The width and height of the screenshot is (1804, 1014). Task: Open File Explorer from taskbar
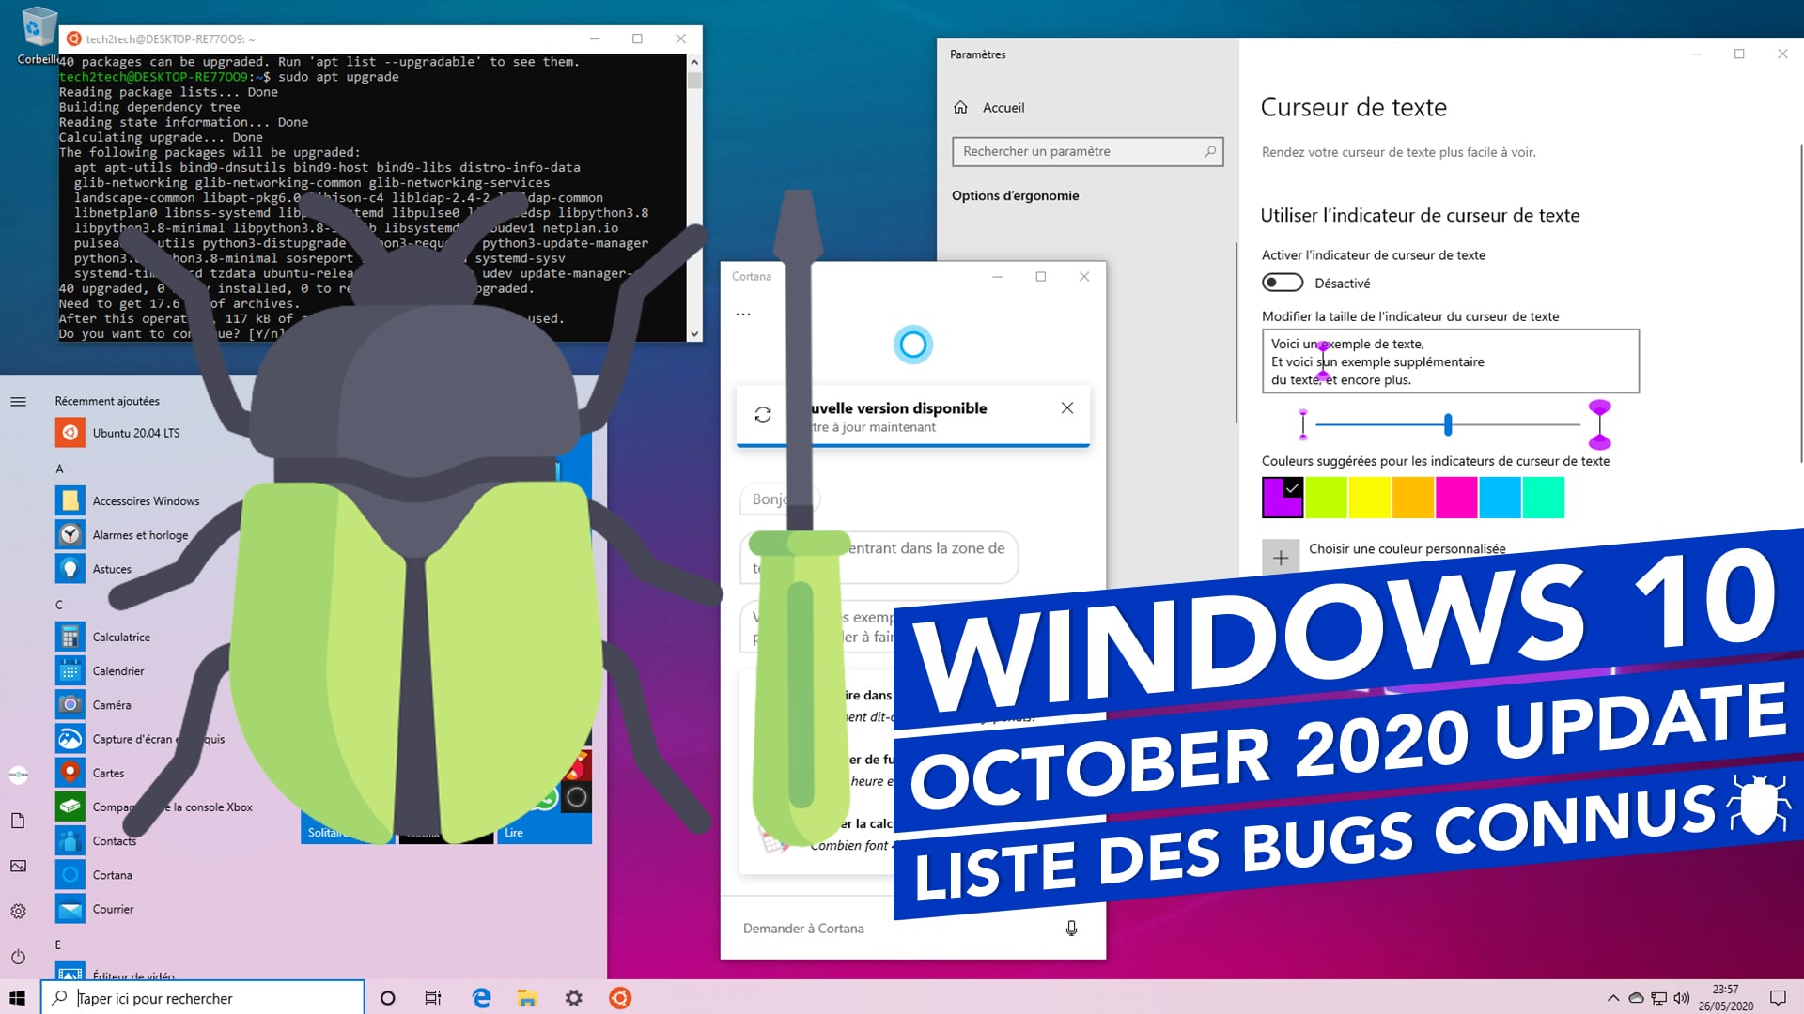527,998
